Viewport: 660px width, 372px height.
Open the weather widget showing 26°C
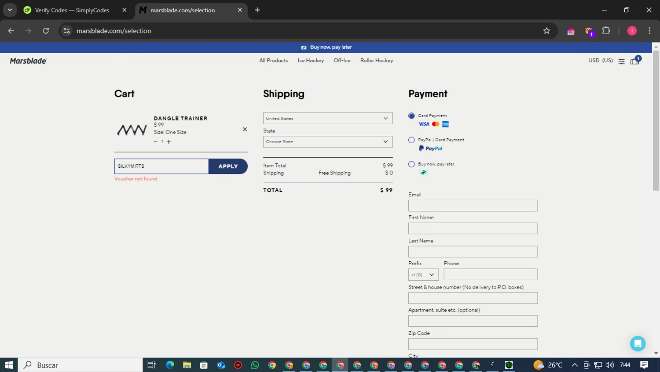(x=548, y=365)
